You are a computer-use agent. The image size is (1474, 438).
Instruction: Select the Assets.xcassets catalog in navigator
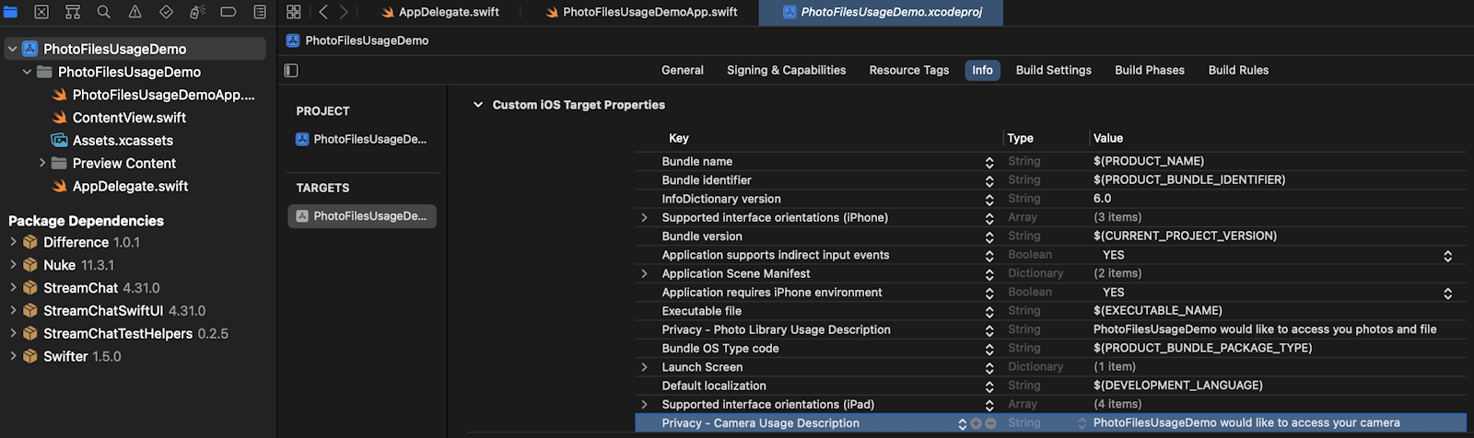pos(123,141)
